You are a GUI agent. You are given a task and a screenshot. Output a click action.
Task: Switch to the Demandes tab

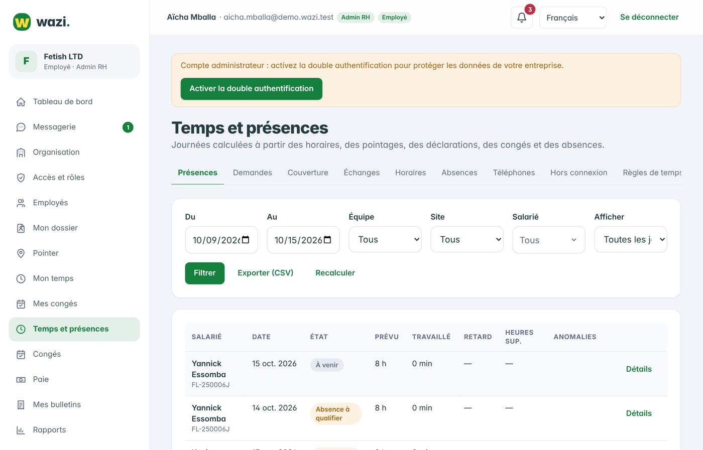tap(253, 173)
